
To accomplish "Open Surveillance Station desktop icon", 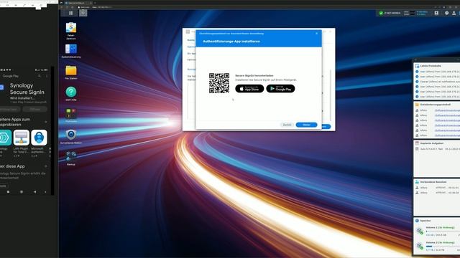I will [x=71, y=135].
